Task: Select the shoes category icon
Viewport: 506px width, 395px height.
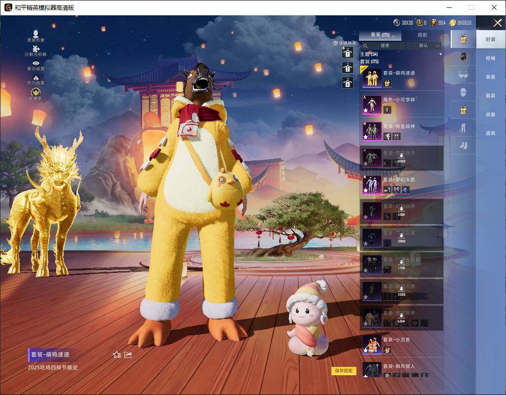Action: click(x=464, y=146)
